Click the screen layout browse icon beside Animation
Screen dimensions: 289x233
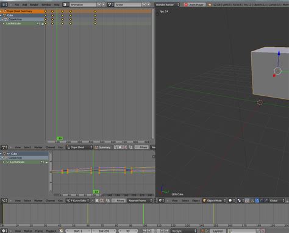click(x=66, y=4)
